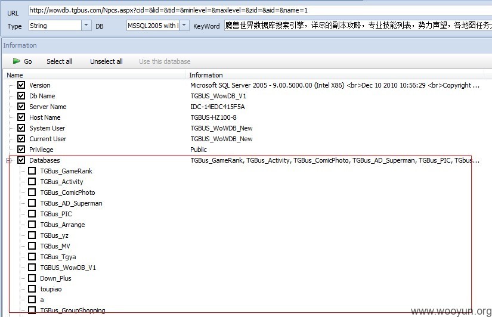Click Select all button
Viewport: 492px width, 317px height.
click(x=59, y=61)
